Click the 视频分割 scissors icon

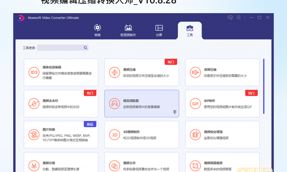tap(34, 166)
